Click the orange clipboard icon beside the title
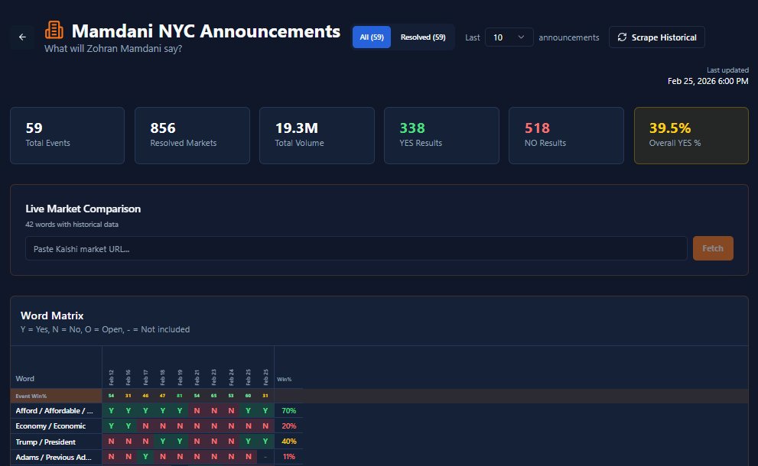 point(54,30)
